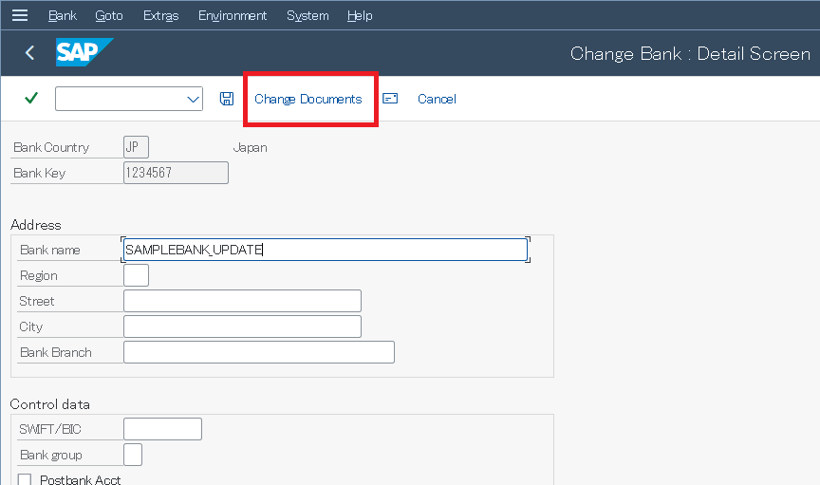Open the Environment menu
This screenshot has height=485, width=820.
tap(233, 16)
